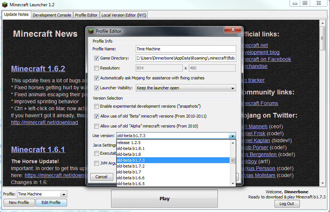Open Carl Manneh's Twitter link
This screenshot has width=330, height=212.
pyautogui.click(x=255, y=126)
